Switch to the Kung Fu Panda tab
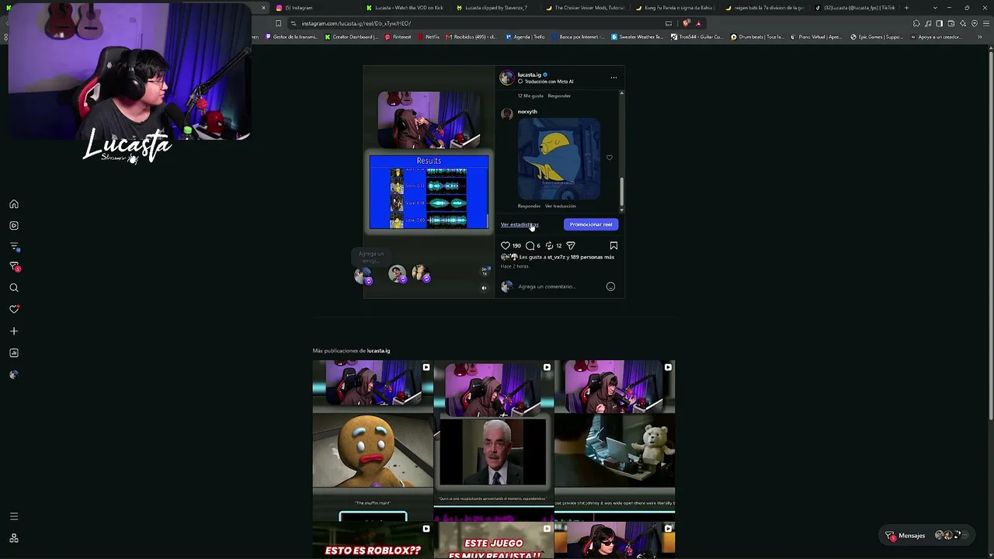994x559 pixels. tap(674, 8)
